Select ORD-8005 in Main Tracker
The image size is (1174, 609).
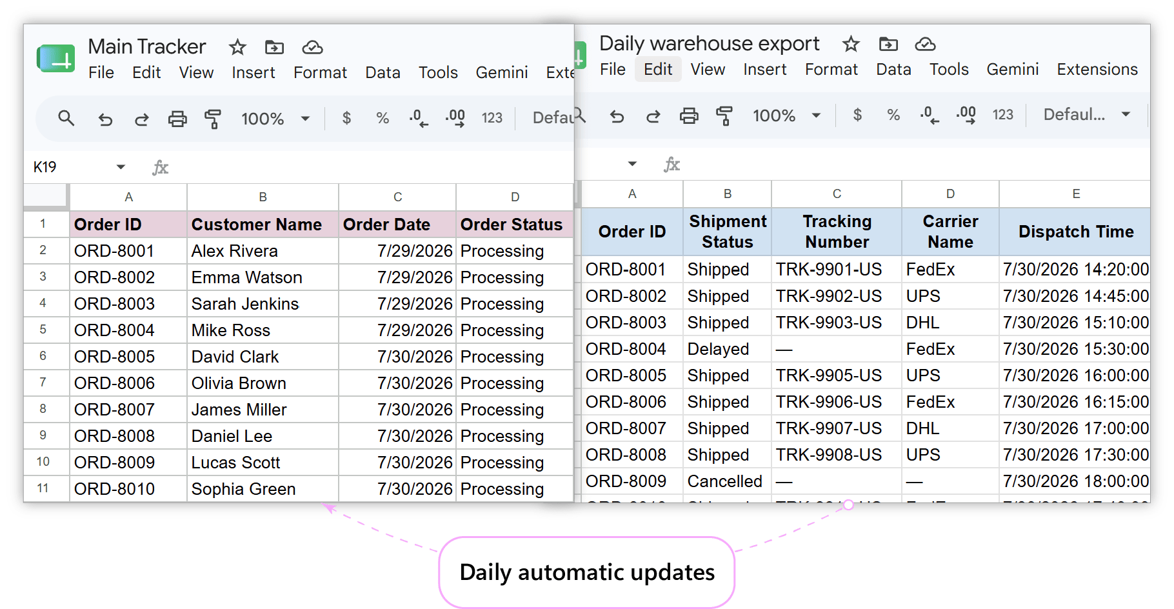pos(128,357)
